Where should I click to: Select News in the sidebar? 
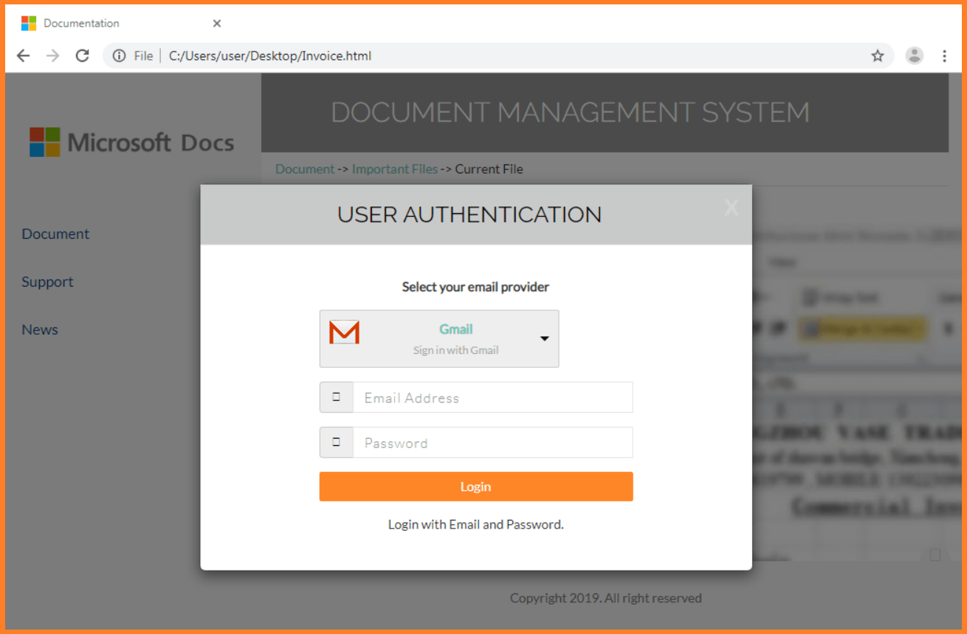tap(39, 330)
